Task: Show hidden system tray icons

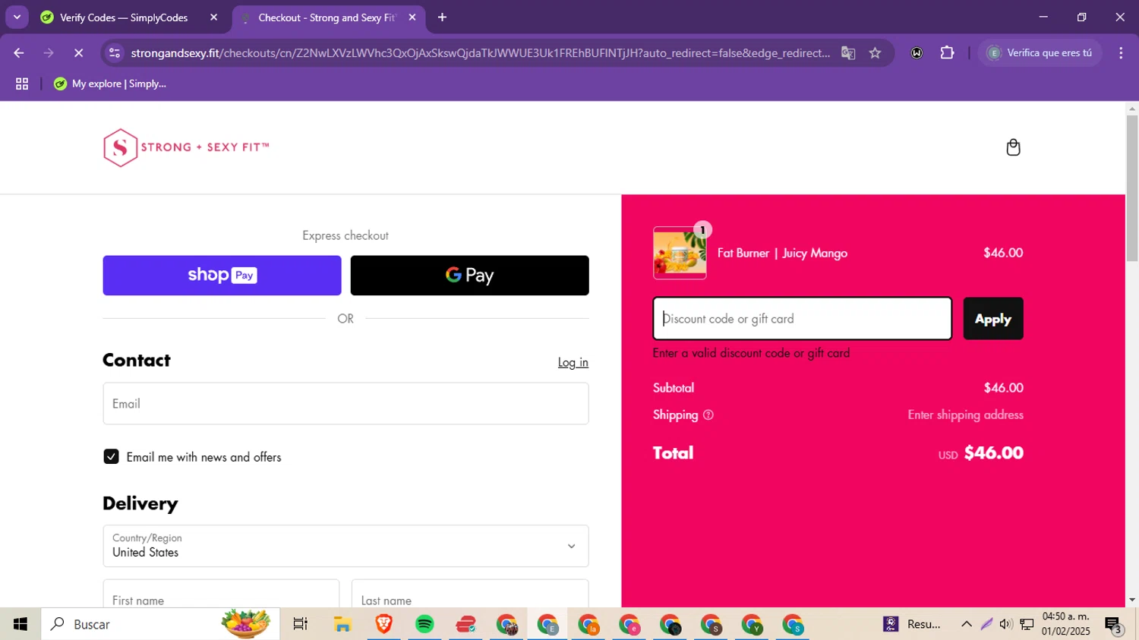Action: pyautogui.click(x=967, y=624)
